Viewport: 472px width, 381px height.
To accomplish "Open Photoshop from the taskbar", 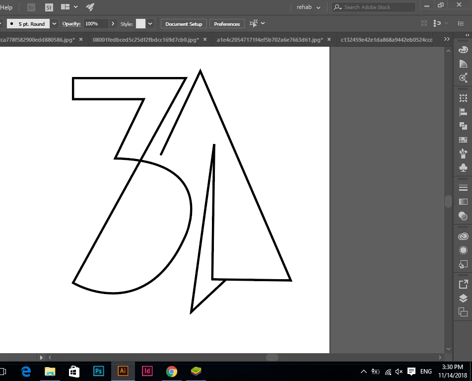I will 99,371.
